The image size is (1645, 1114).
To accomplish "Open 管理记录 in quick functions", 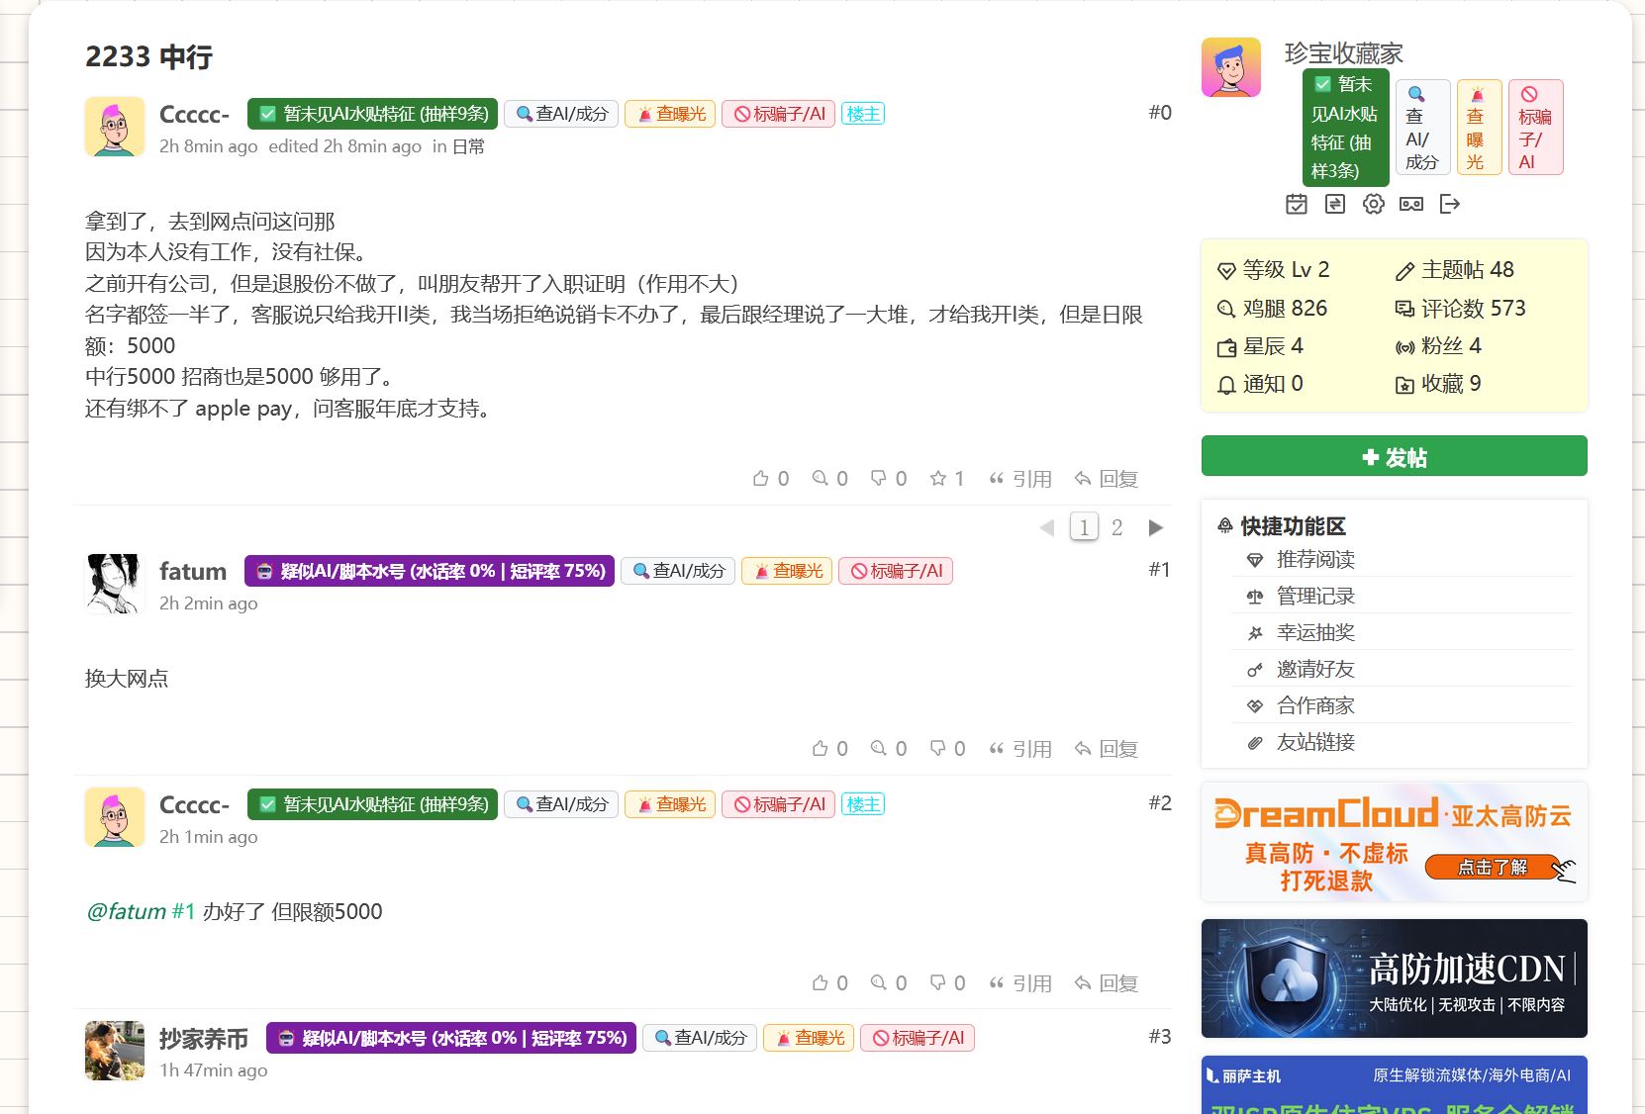I will (1315, 596).
